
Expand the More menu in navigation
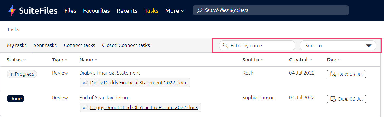tap(175, 11)
